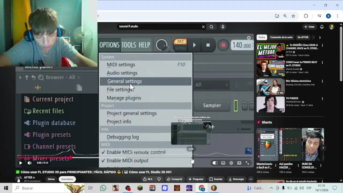Select the Todos filter chip
Image resolution: width=343 pixels, height=193 pixels.
262,38
